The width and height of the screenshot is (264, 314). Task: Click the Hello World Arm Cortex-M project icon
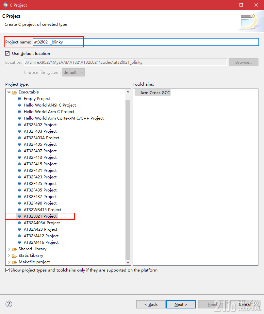pyautogui.click(x=19, y=118)
